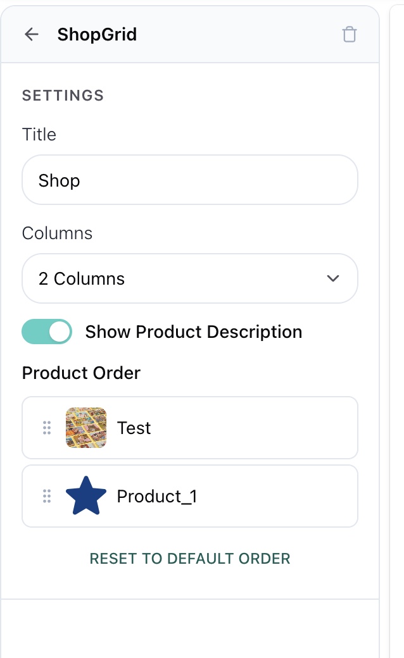Select the Product_1 name text
Viewport: 404px width, 658px height.
tap(156, 497)
